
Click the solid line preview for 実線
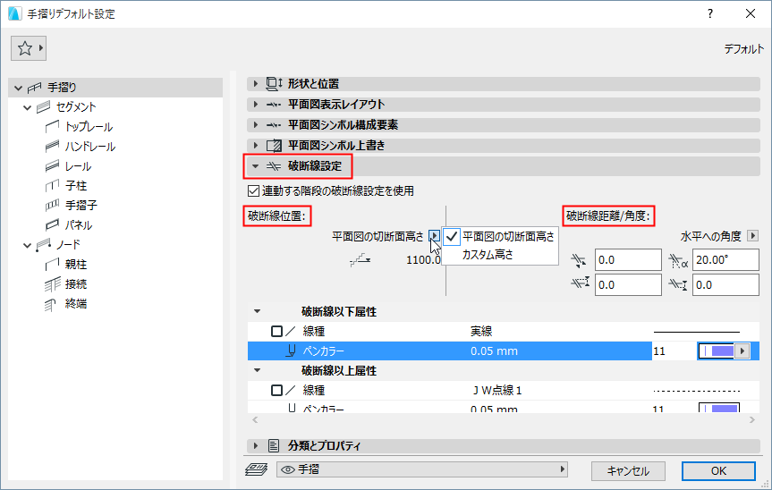click(697, 332)
